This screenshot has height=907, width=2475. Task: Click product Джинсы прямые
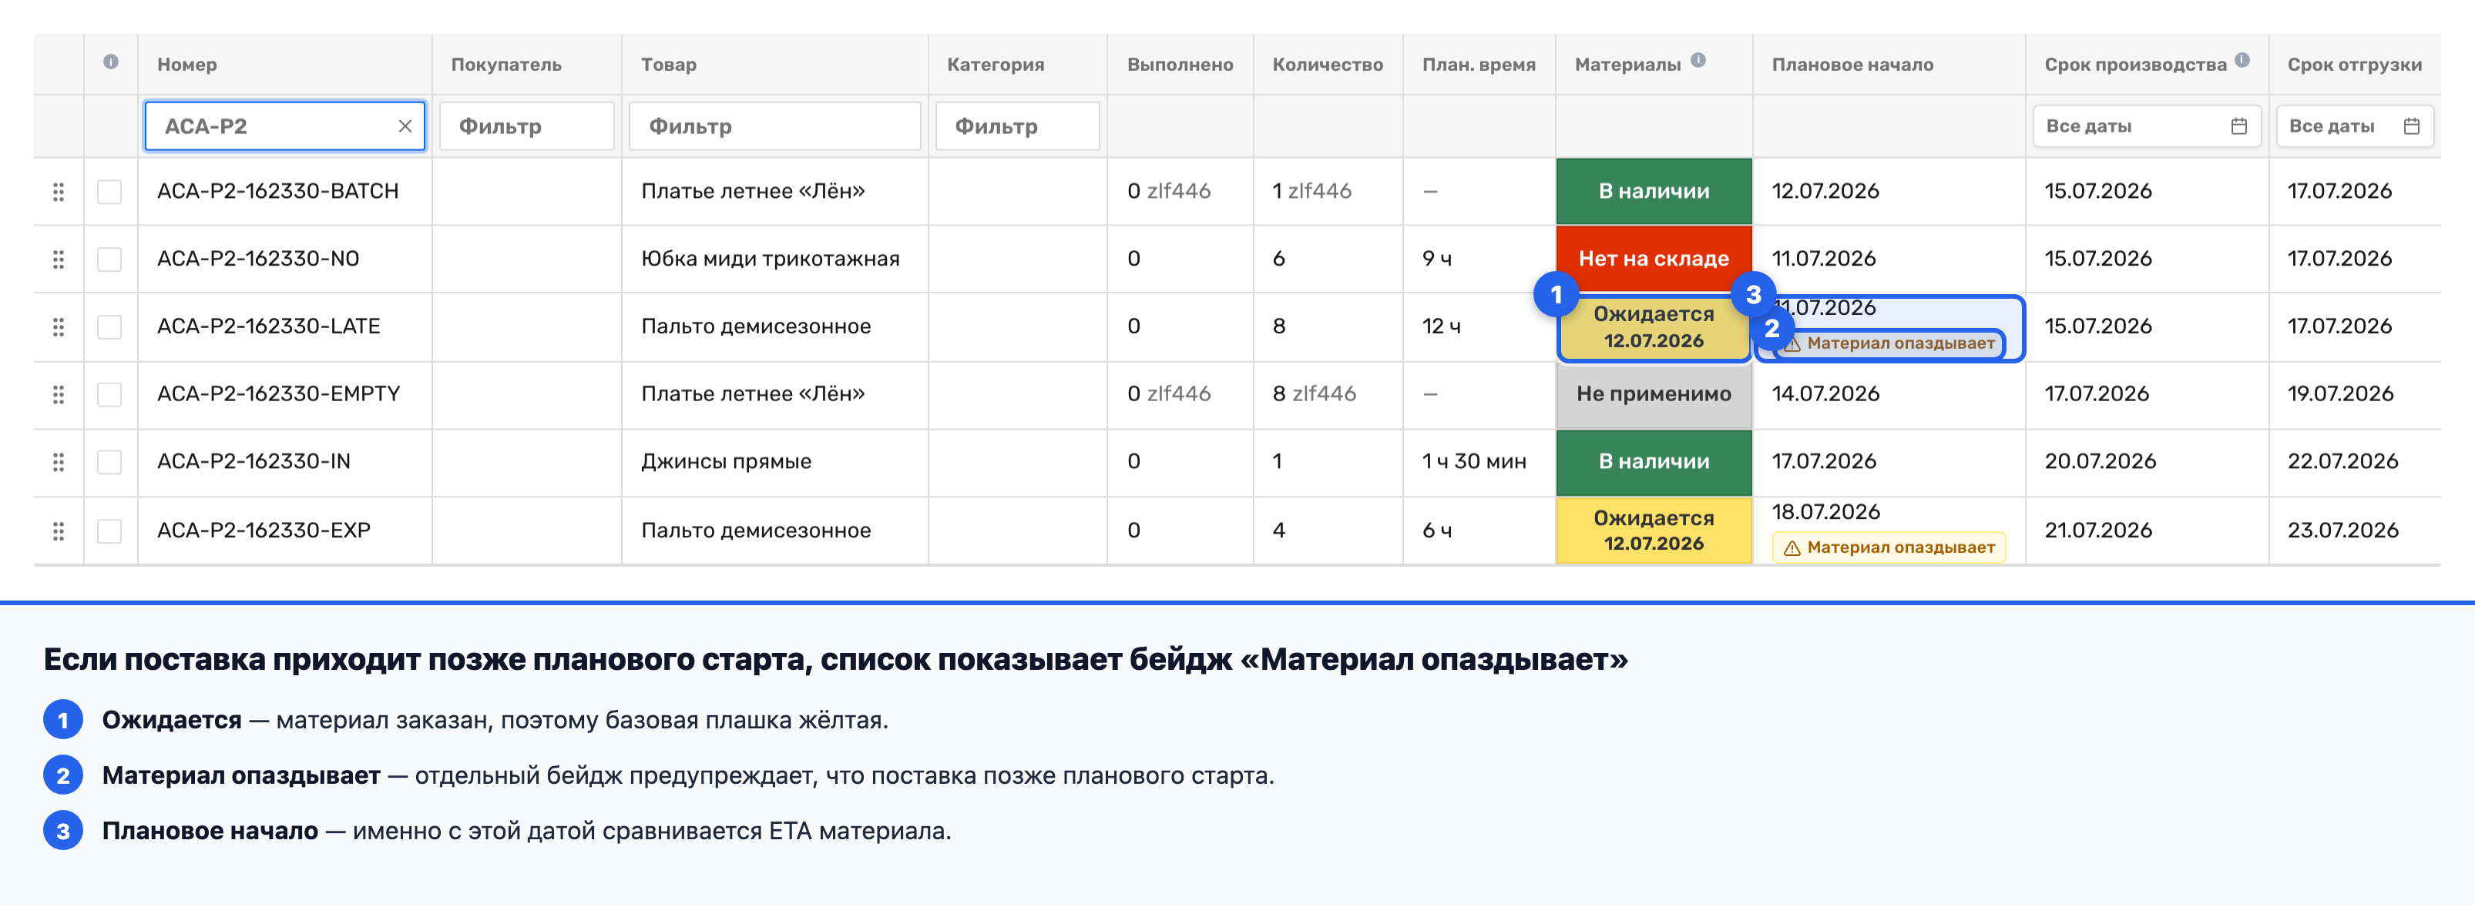(x=727, y=462)
